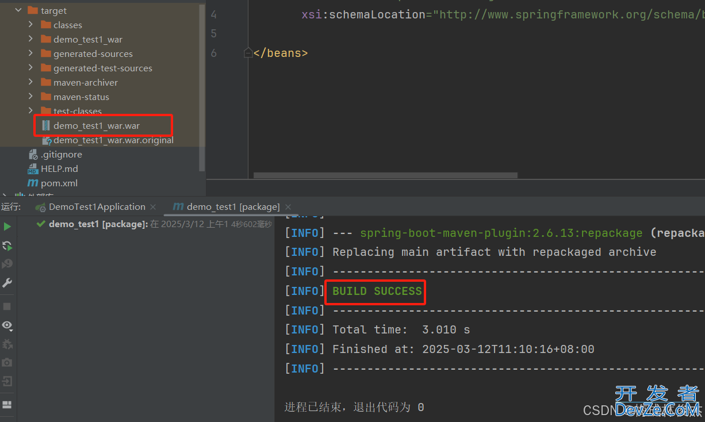Click the BUILD SUCCESS console text
The width and height of the screenshot is (705, 422).
pyautogui.click(x=377, y=291)
